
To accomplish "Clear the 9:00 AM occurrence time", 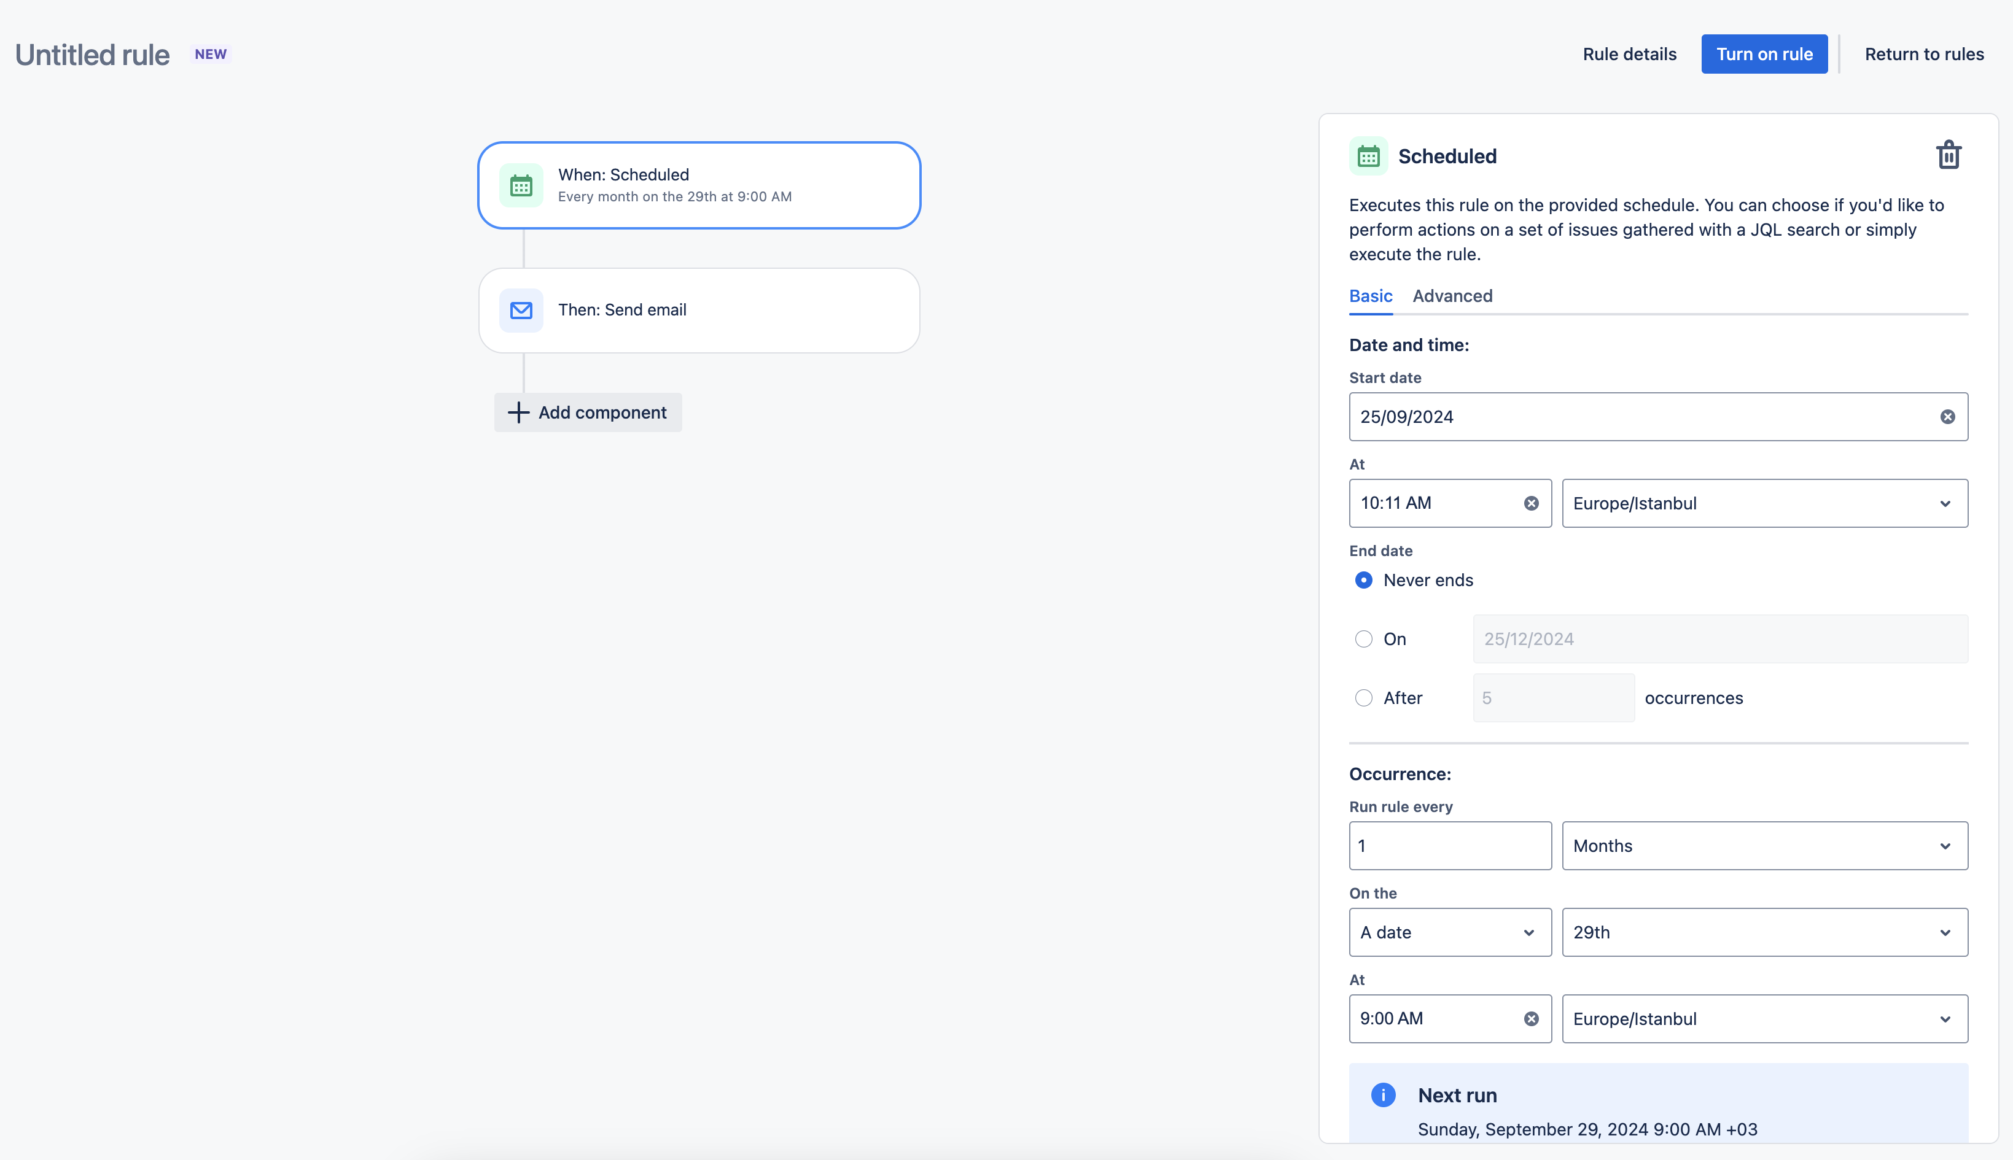I will pyautogui.click(x=1531, y=1018).
